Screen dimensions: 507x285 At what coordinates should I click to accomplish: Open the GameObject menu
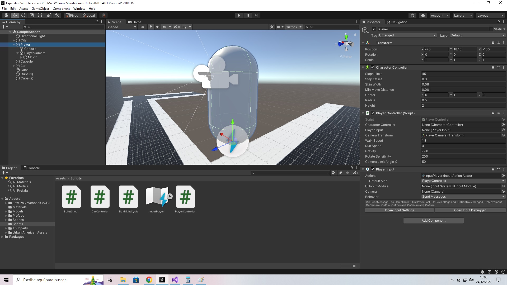click(x=40, y=9)
